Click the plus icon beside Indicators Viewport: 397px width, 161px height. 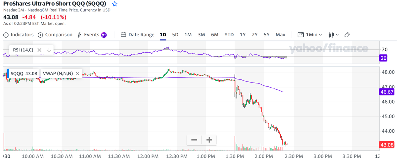point(6,35)
